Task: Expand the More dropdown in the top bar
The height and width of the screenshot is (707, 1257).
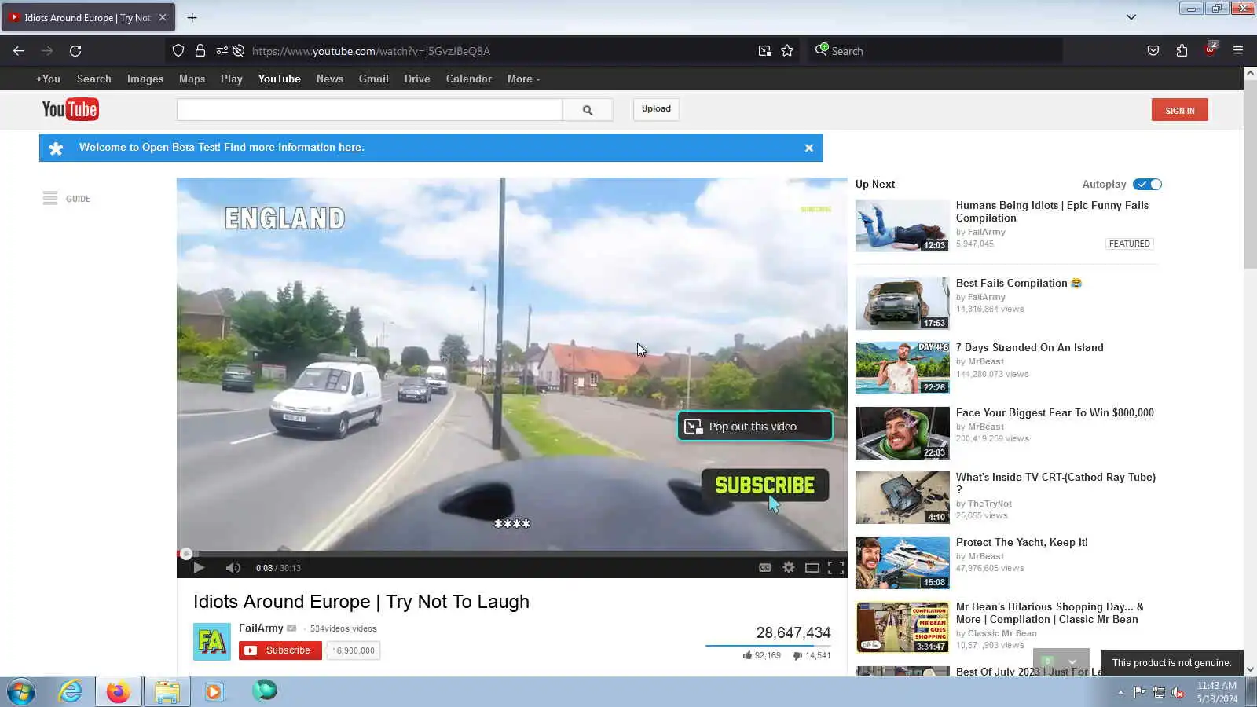Action: click(523, 79)
